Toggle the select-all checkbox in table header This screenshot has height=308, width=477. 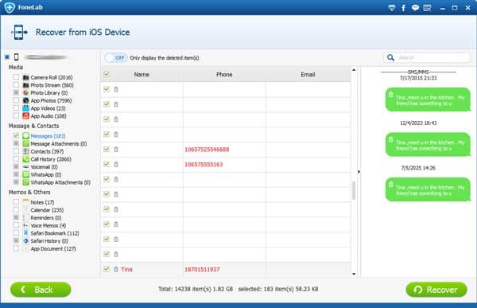click(107, 74)
